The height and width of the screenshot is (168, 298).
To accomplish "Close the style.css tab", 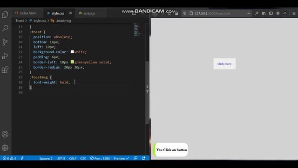I will point(70,13).
